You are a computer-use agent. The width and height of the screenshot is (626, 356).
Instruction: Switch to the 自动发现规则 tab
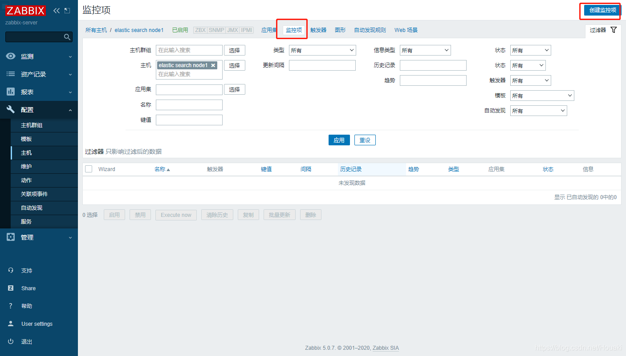tap(370, 30)
